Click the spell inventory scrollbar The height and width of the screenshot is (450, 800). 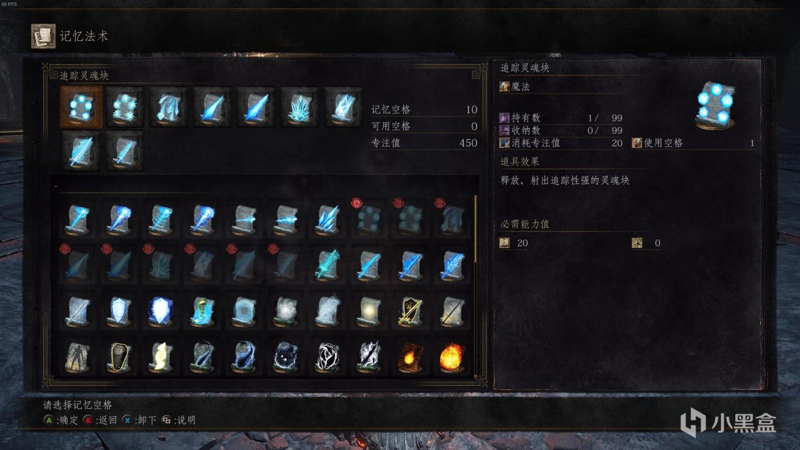[476, 287]
